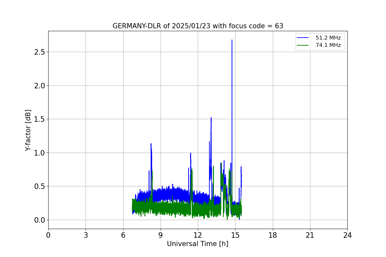Click the x-axis tick label 3
The height and width of the screenshot is (257, 386).
click(86, 235)
